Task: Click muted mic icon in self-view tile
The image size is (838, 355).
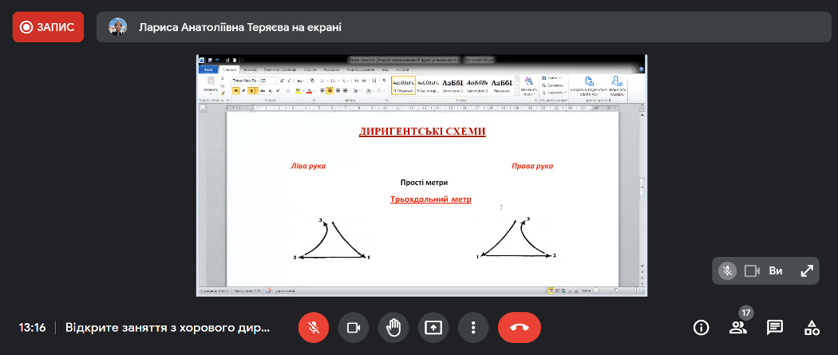Action: point(727,270)
